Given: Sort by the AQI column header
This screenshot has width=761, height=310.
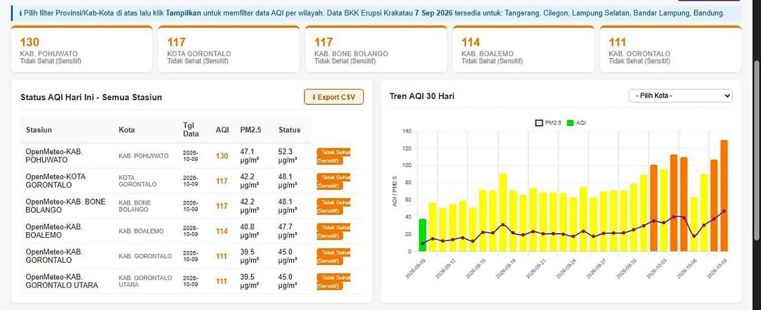Looking at the screenshot, I should 222,130.
